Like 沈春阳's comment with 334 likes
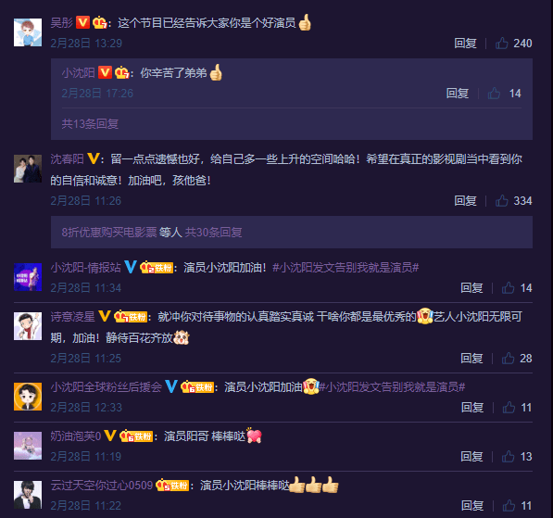This screenshot has height=518, width=553. click(x=501, y=201)
